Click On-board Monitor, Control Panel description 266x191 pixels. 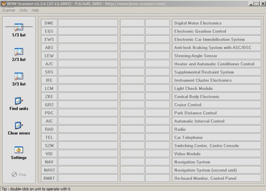pos(217,178)
